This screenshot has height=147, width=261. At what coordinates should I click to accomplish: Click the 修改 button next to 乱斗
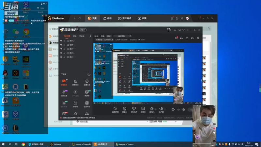click(109, 36)
